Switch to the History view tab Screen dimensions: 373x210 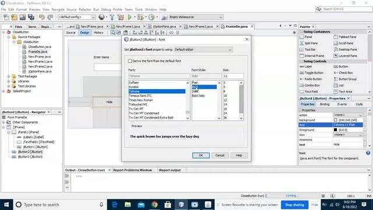98,33
